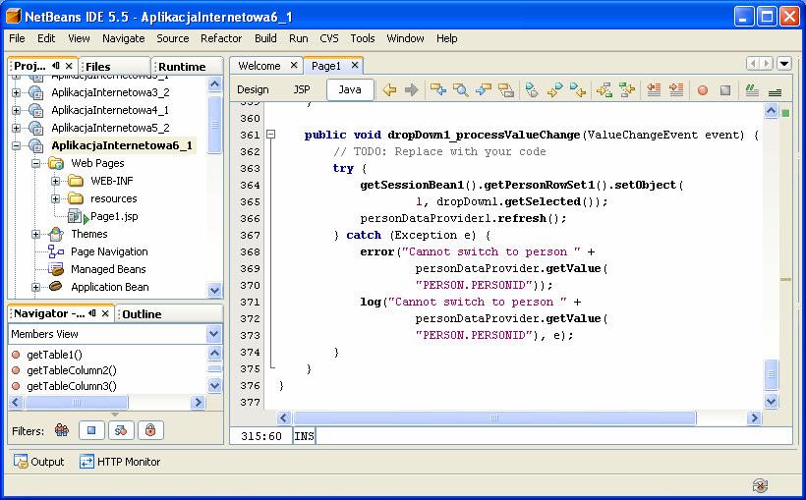Viewport: 806px width, 500px height.
Task: Click the editor vertical scrollbar down arrow
Action: coord(771,402)
